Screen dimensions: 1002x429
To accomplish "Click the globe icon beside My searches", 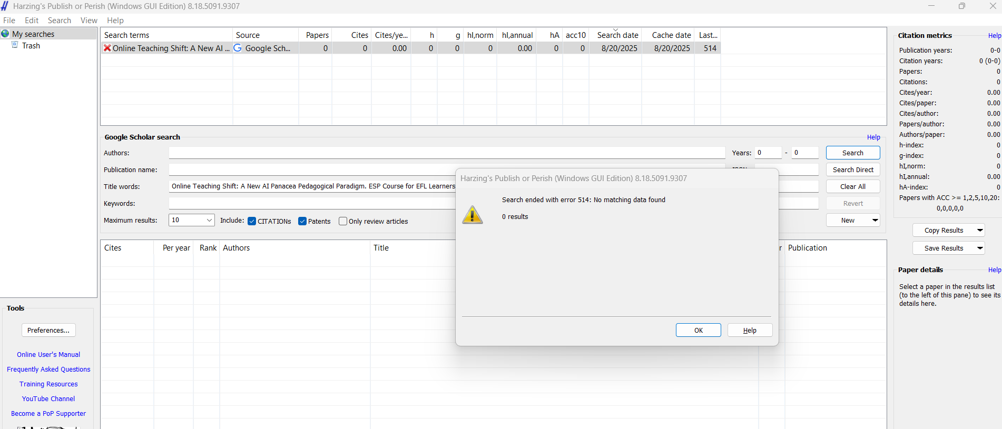I will click(5, 34).
